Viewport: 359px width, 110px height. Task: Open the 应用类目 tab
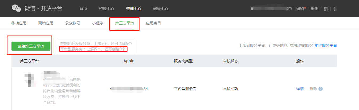click(153, 23)
